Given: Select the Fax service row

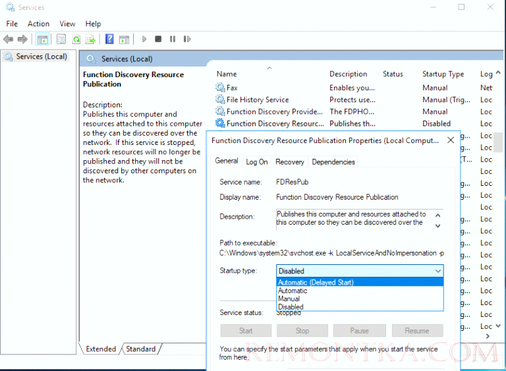Looking at the screenshot, I should click(x=232, y=88).
